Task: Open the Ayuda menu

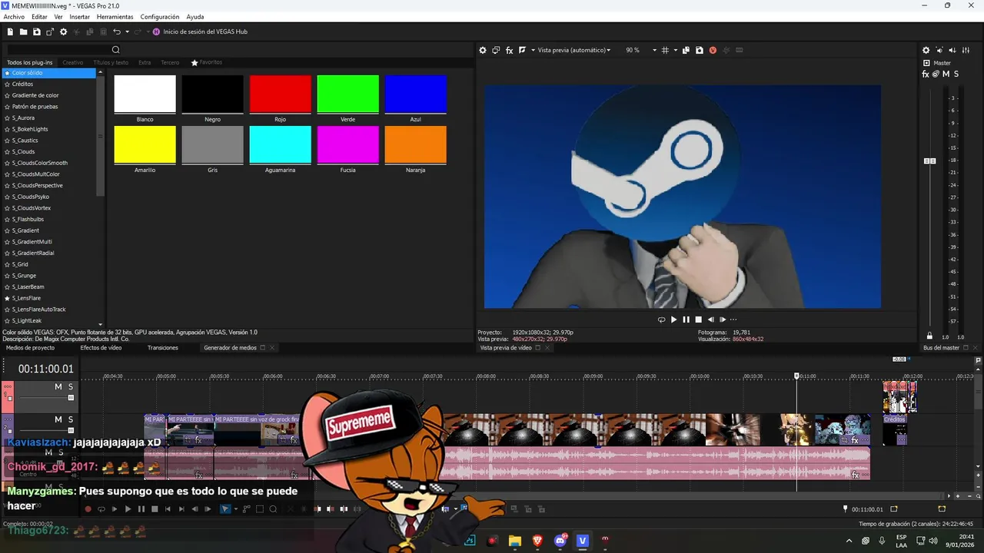Action: (195, 16)
